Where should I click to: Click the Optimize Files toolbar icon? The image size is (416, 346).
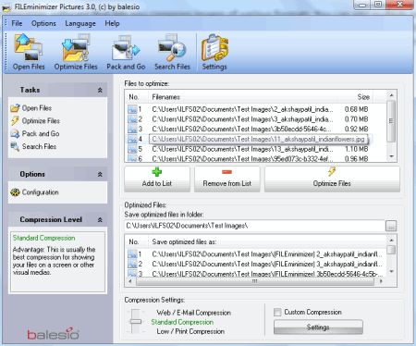(x=76, y=52)
